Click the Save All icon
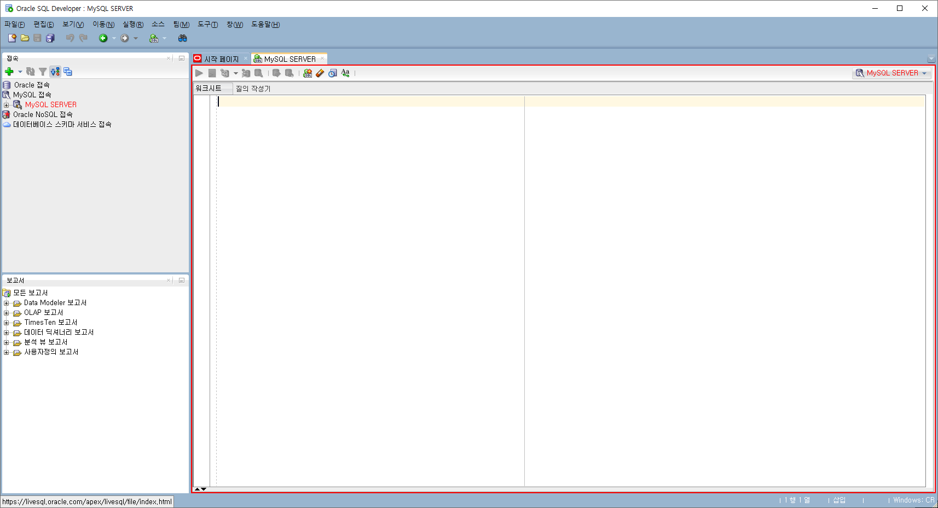938x508 pixels. pyautogui.click(x=50, y=38)
